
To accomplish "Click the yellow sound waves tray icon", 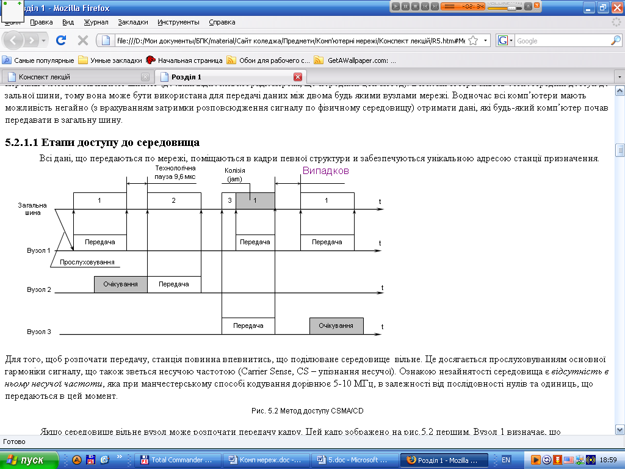I will point(590,460).
